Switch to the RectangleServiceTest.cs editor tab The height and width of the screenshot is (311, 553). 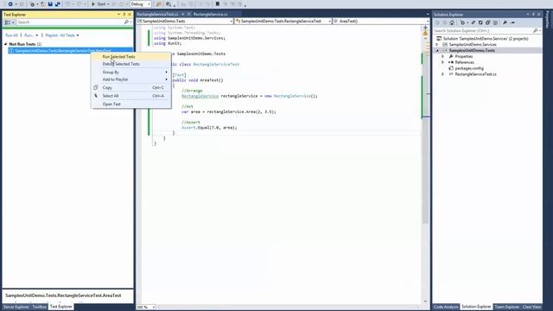(x=157, y=15)
